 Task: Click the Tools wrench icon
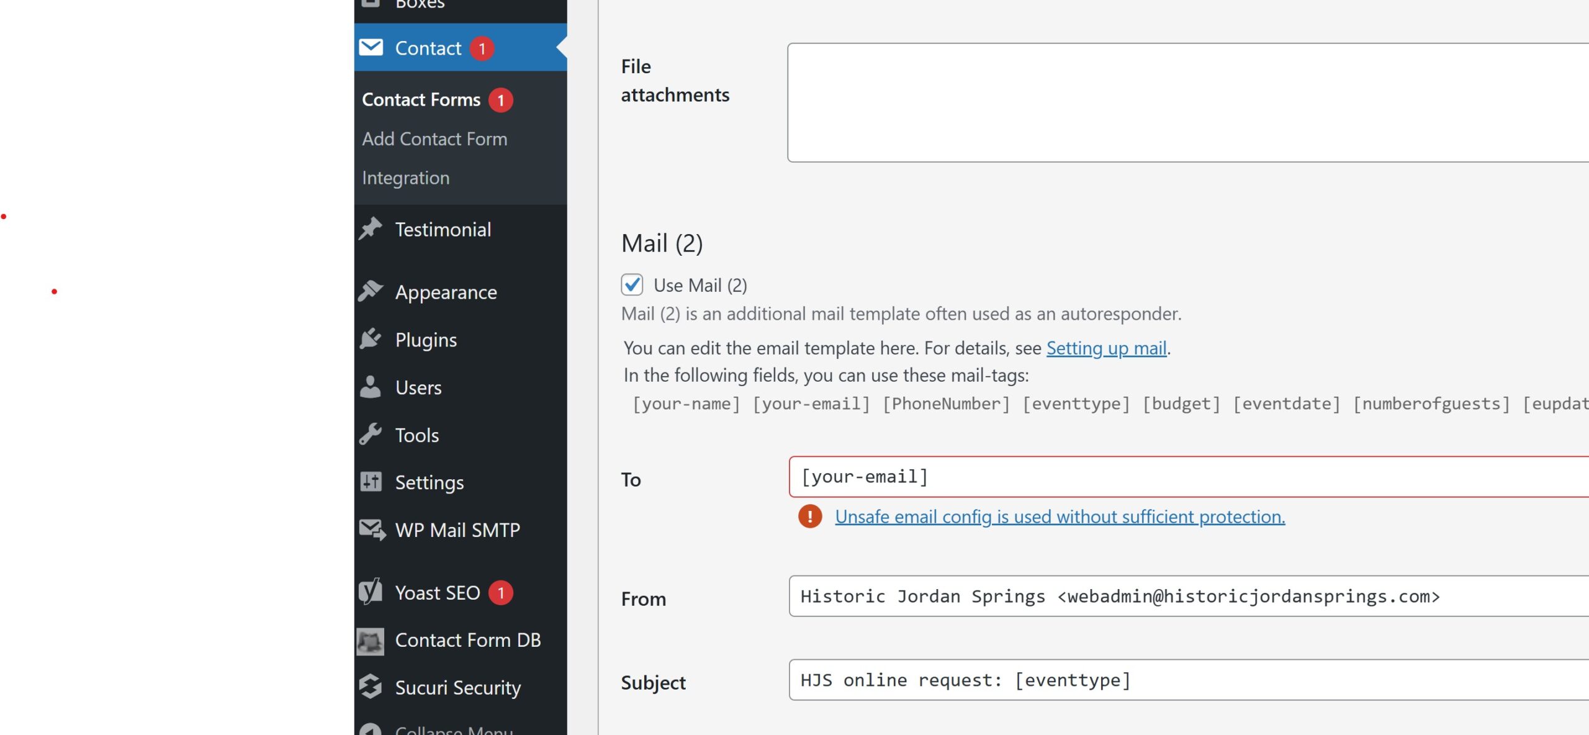pyautogui.click(x=371, y=435)
